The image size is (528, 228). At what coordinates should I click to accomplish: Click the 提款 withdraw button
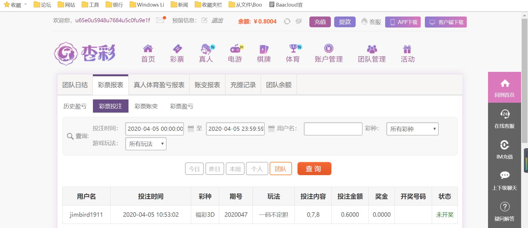(345, 22)
